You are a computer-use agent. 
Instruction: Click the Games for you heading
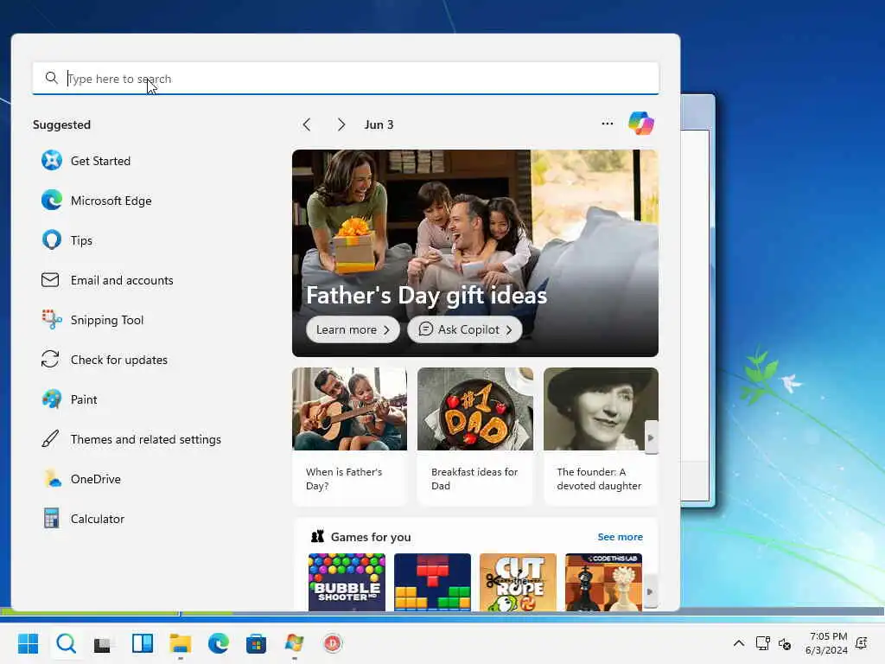(370, 537)
